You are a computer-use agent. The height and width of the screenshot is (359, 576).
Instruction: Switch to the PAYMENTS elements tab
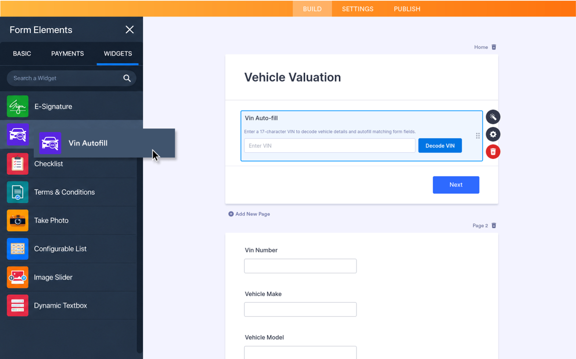(x=68, y=54)
